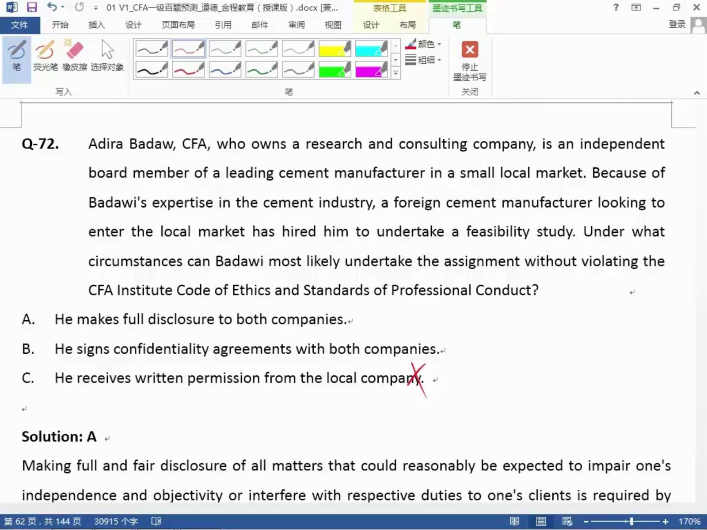This screenshot has width=707, height=530.
Task: Open the File (文件) tab
Action: coord(19,25)
